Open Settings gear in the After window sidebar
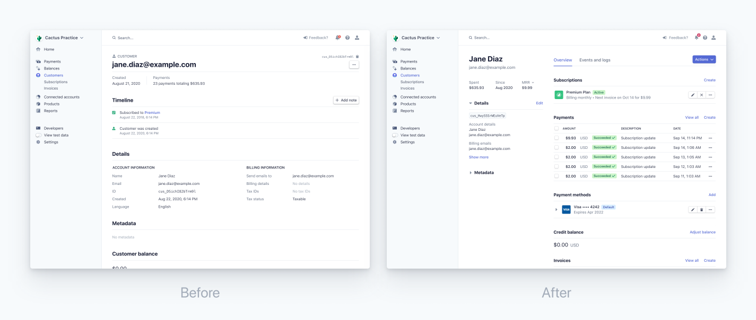 click(x=395, y=142)
